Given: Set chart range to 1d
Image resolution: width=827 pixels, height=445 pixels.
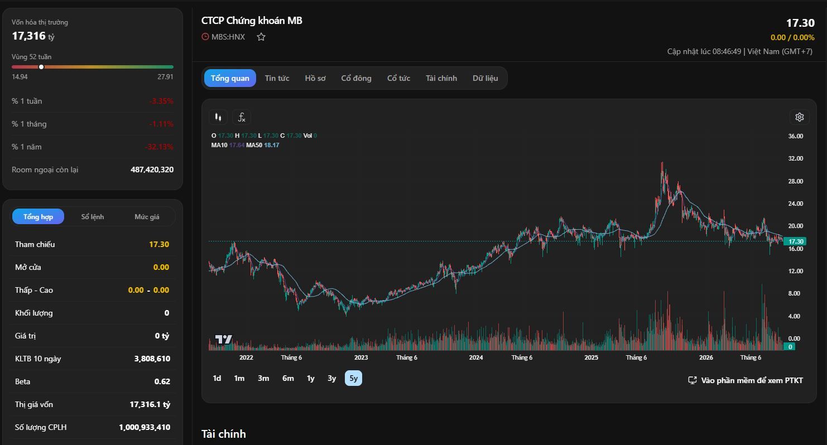Looking at the screenshot, I should tap(217, 378).
